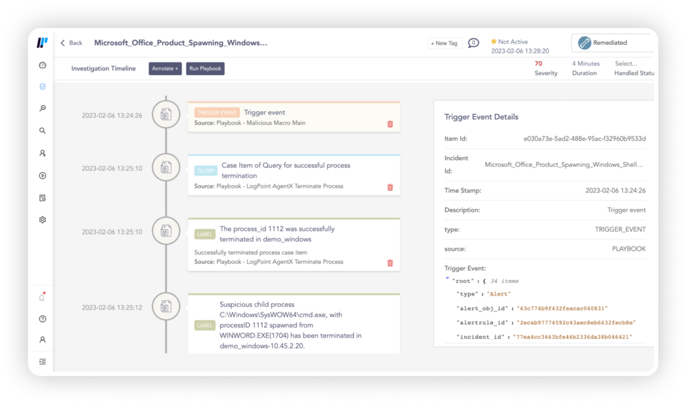The image size is (686, 404).
Task: Click the Logpoint logo in the sidebar
Action: pyautogui.click(x=42, y=42)
